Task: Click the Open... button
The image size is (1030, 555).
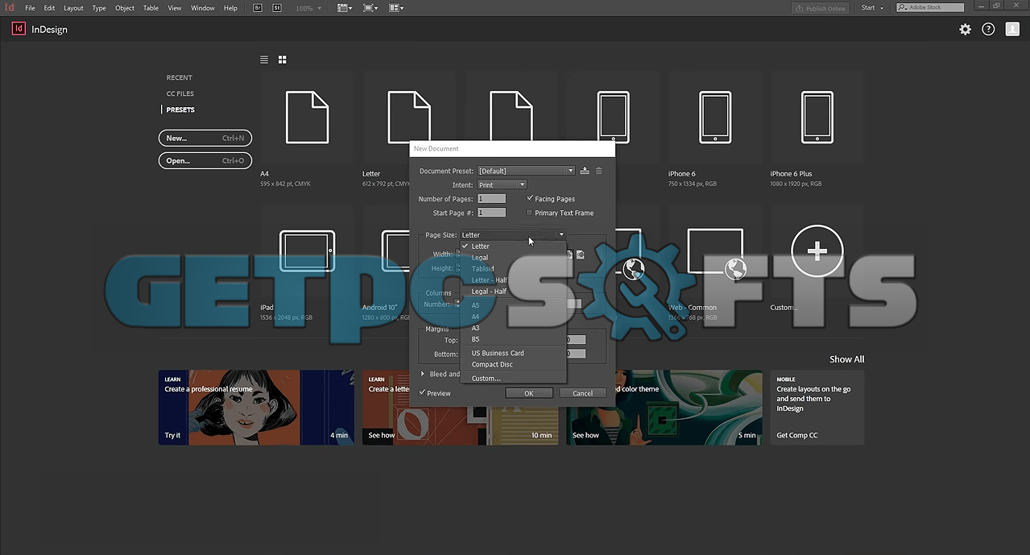Action: coord(205,160)
